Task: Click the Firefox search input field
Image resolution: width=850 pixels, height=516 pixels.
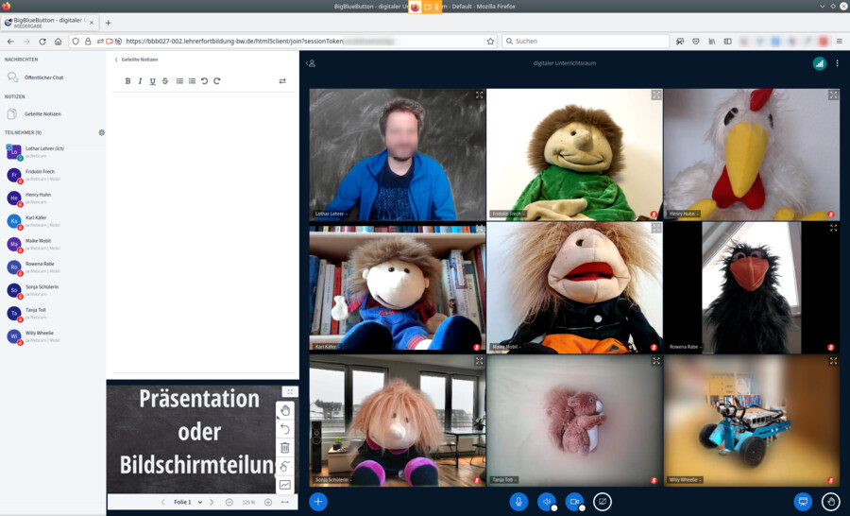Action: 586,42
